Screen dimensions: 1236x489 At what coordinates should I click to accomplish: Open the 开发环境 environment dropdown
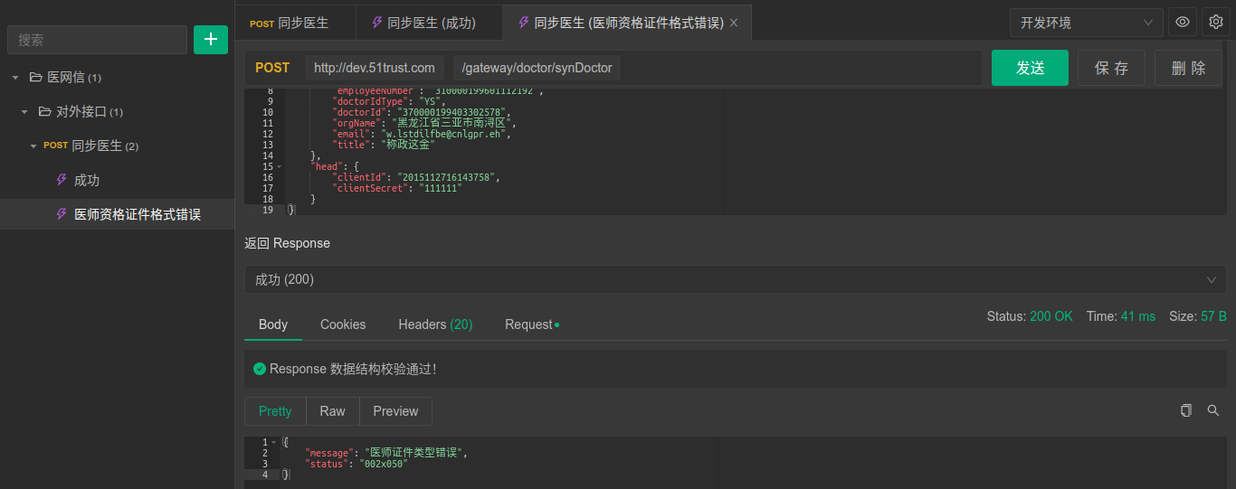pyautogui.click(x=1086, y=23)
